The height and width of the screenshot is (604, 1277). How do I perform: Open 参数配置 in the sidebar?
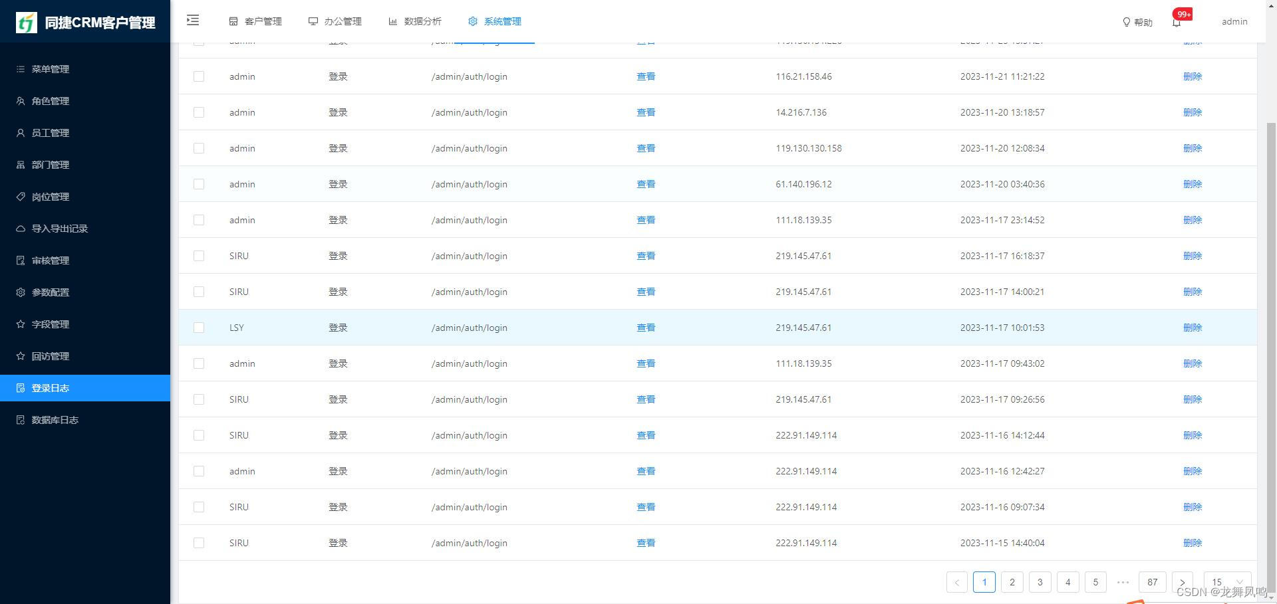click(x=85, y=292)
